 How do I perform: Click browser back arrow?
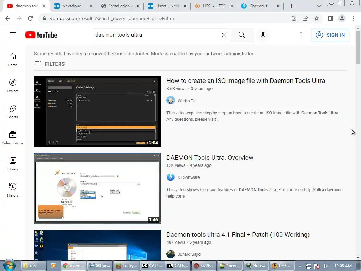tap(8, 18)
